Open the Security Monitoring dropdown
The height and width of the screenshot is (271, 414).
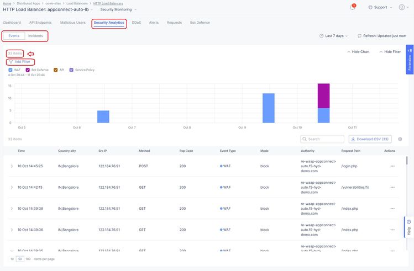pyautogui.click(x=116, y=9)
